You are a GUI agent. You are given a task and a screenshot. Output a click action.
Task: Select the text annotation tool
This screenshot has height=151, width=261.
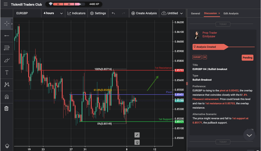7,72
